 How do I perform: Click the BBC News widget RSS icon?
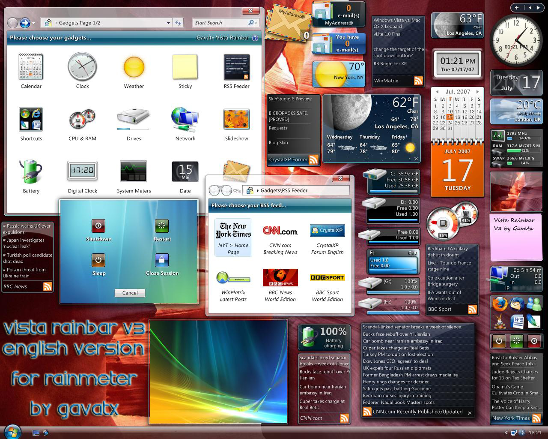click(x=48, y=286)
